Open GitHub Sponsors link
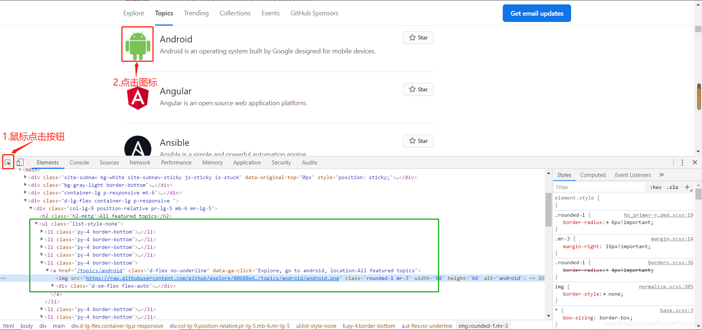The height and width of the screenshot is (330, 702). pyautogui.click(x=314, y=13)
